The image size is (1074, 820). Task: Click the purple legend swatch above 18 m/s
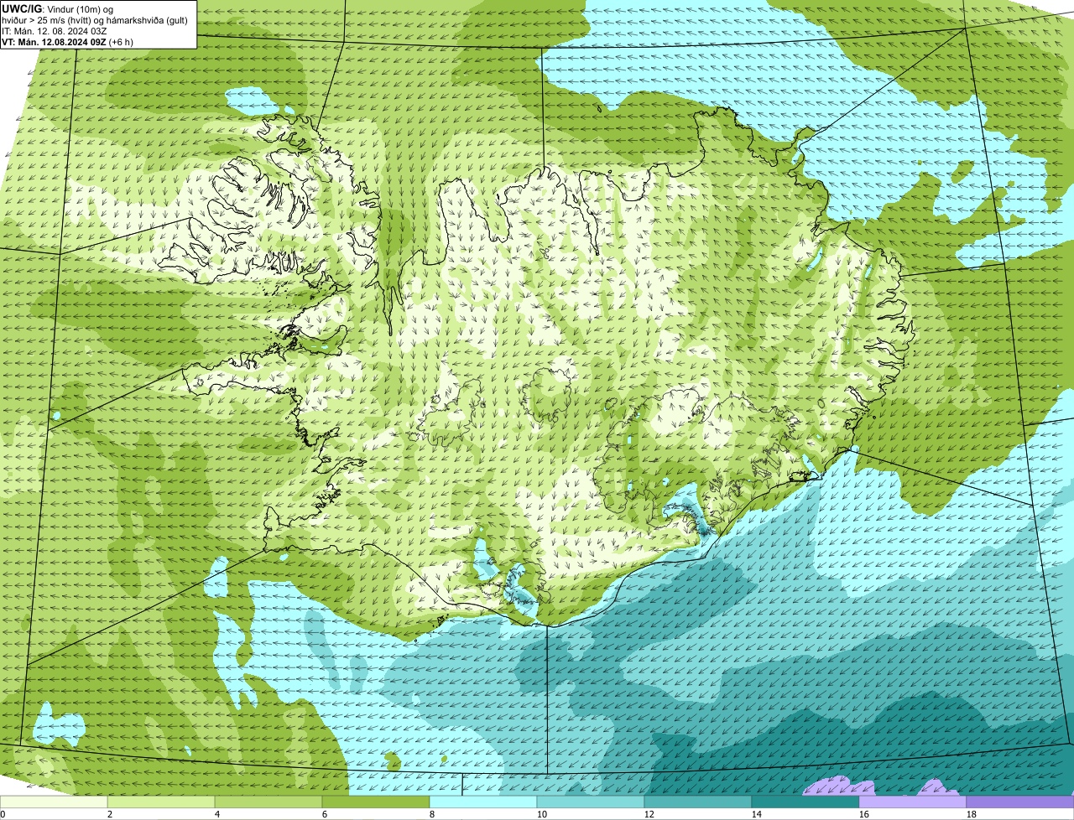1020,802
